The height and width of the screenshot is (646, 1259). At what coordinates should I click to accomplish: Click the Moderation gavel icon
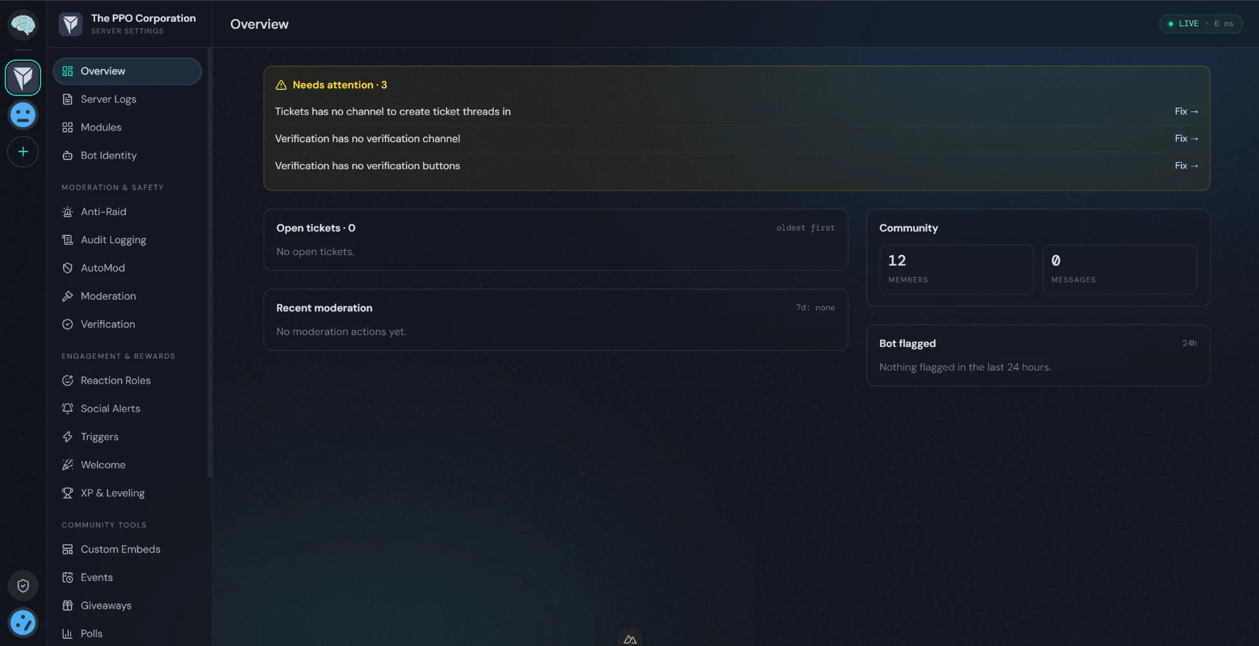(x=68, y=296)
